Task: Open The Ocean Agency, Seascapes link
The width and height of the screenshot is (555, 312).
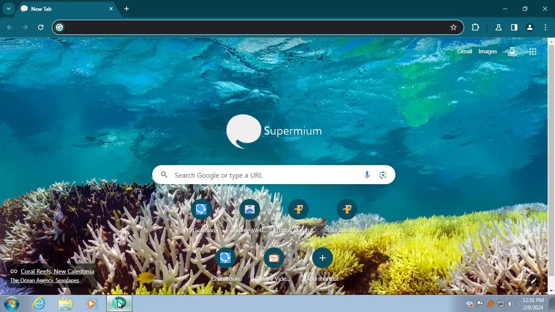Action: click(45, 280)
